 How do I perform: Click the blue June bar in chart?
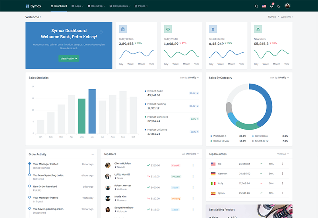tap(92, 111)
